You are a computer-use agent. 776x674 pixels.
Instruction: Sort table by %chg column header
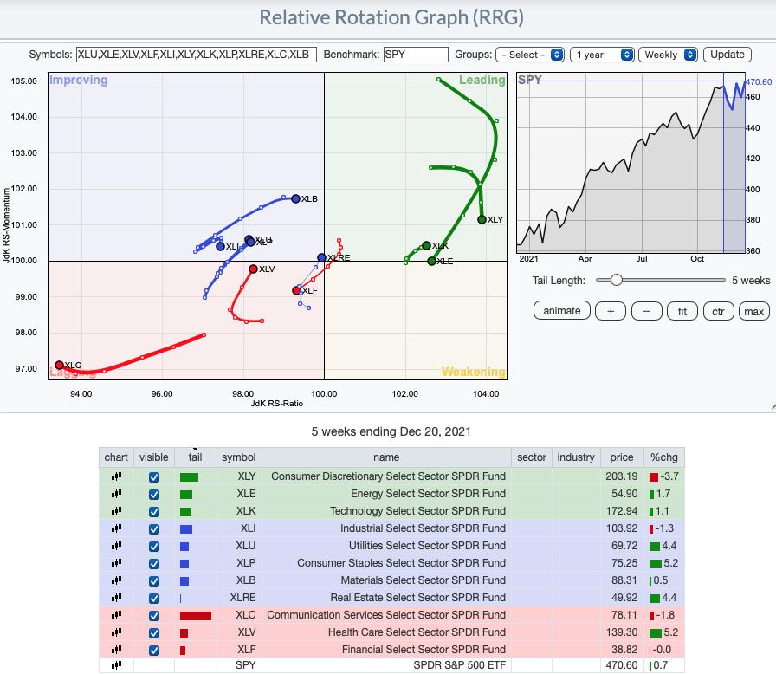(x=663, y=457)
